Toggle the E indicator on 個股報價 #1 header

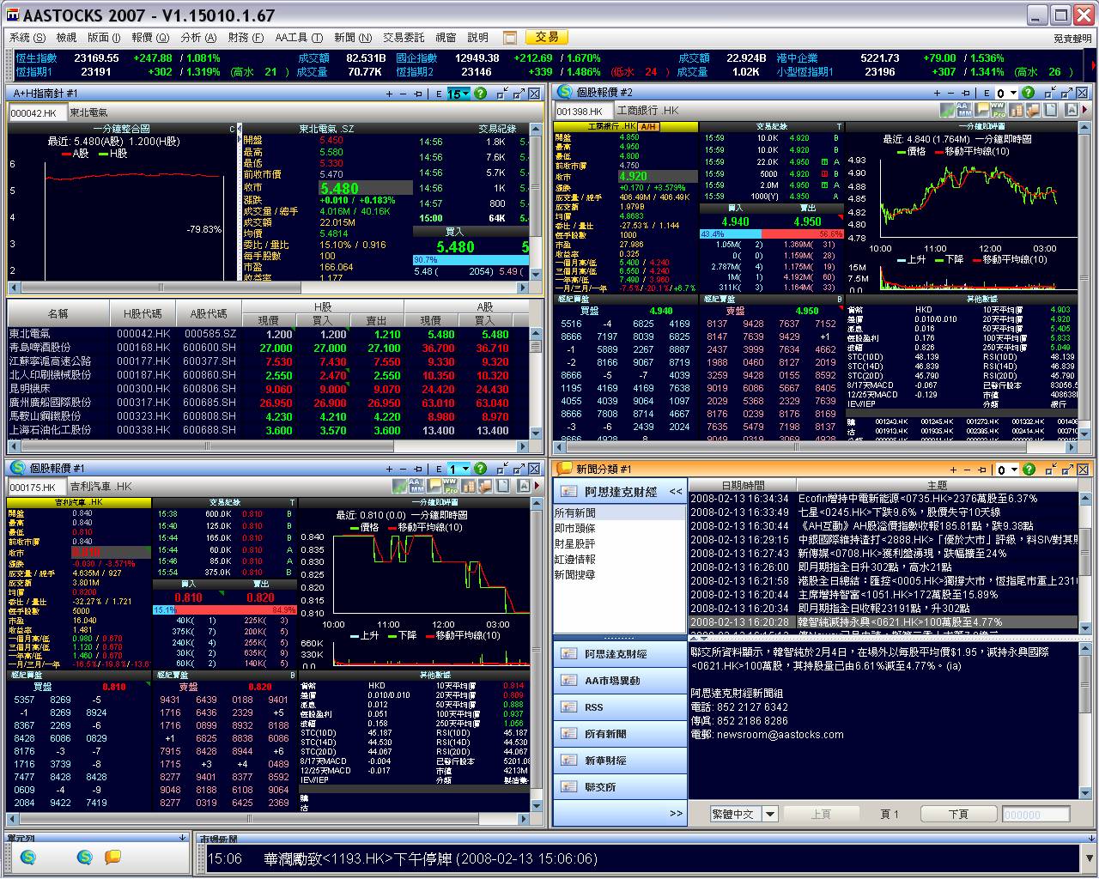pyautogui.click(x=439, y=469)
